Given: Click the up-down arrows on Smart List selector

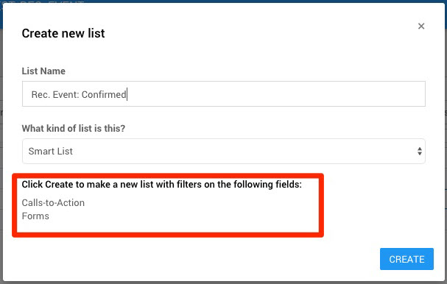Looking at the screenshot, I should pos(419,152).
